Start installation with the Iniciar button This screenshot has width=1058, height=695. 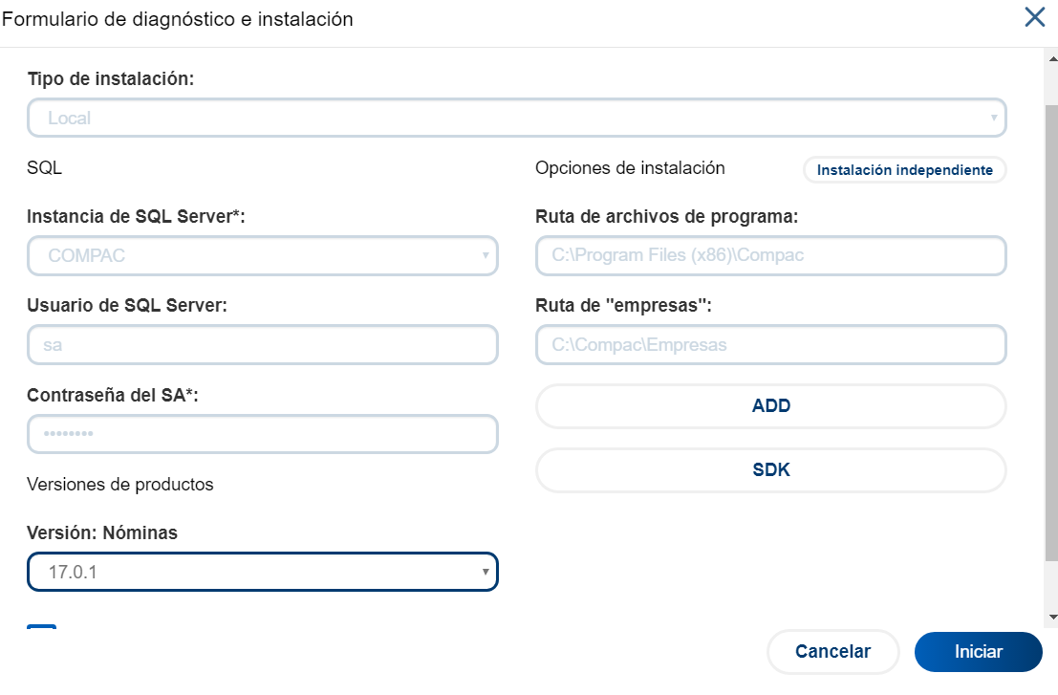click(x=978, y=652)
